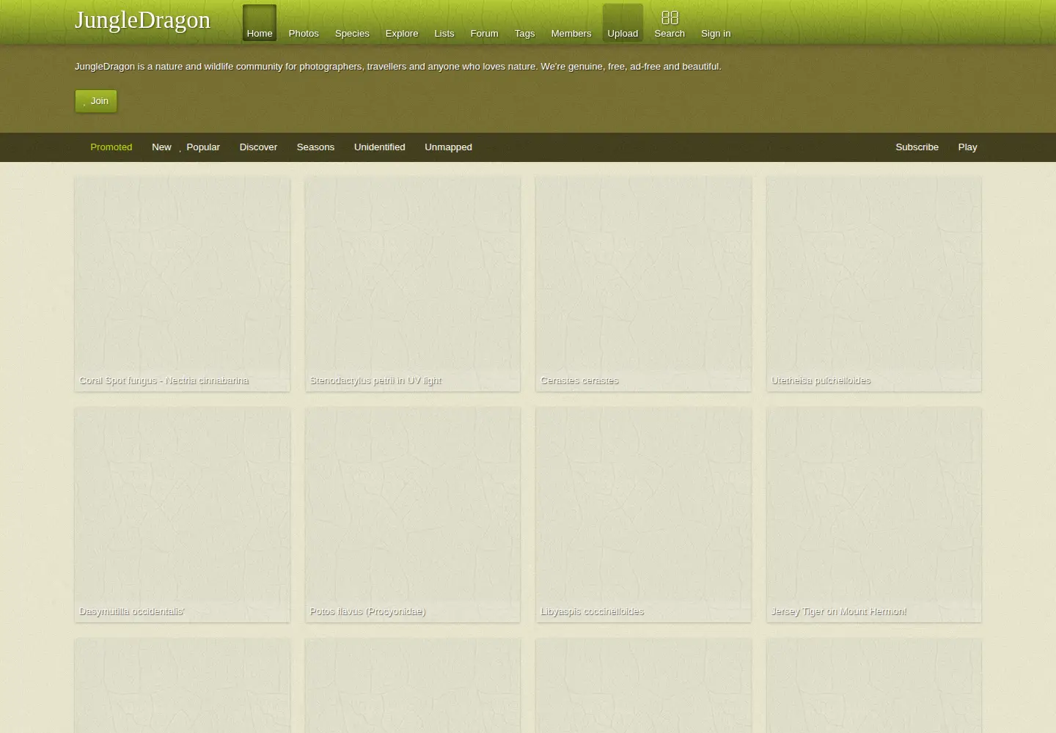
Task: Switch to the Popular tab
Action: 203,147
